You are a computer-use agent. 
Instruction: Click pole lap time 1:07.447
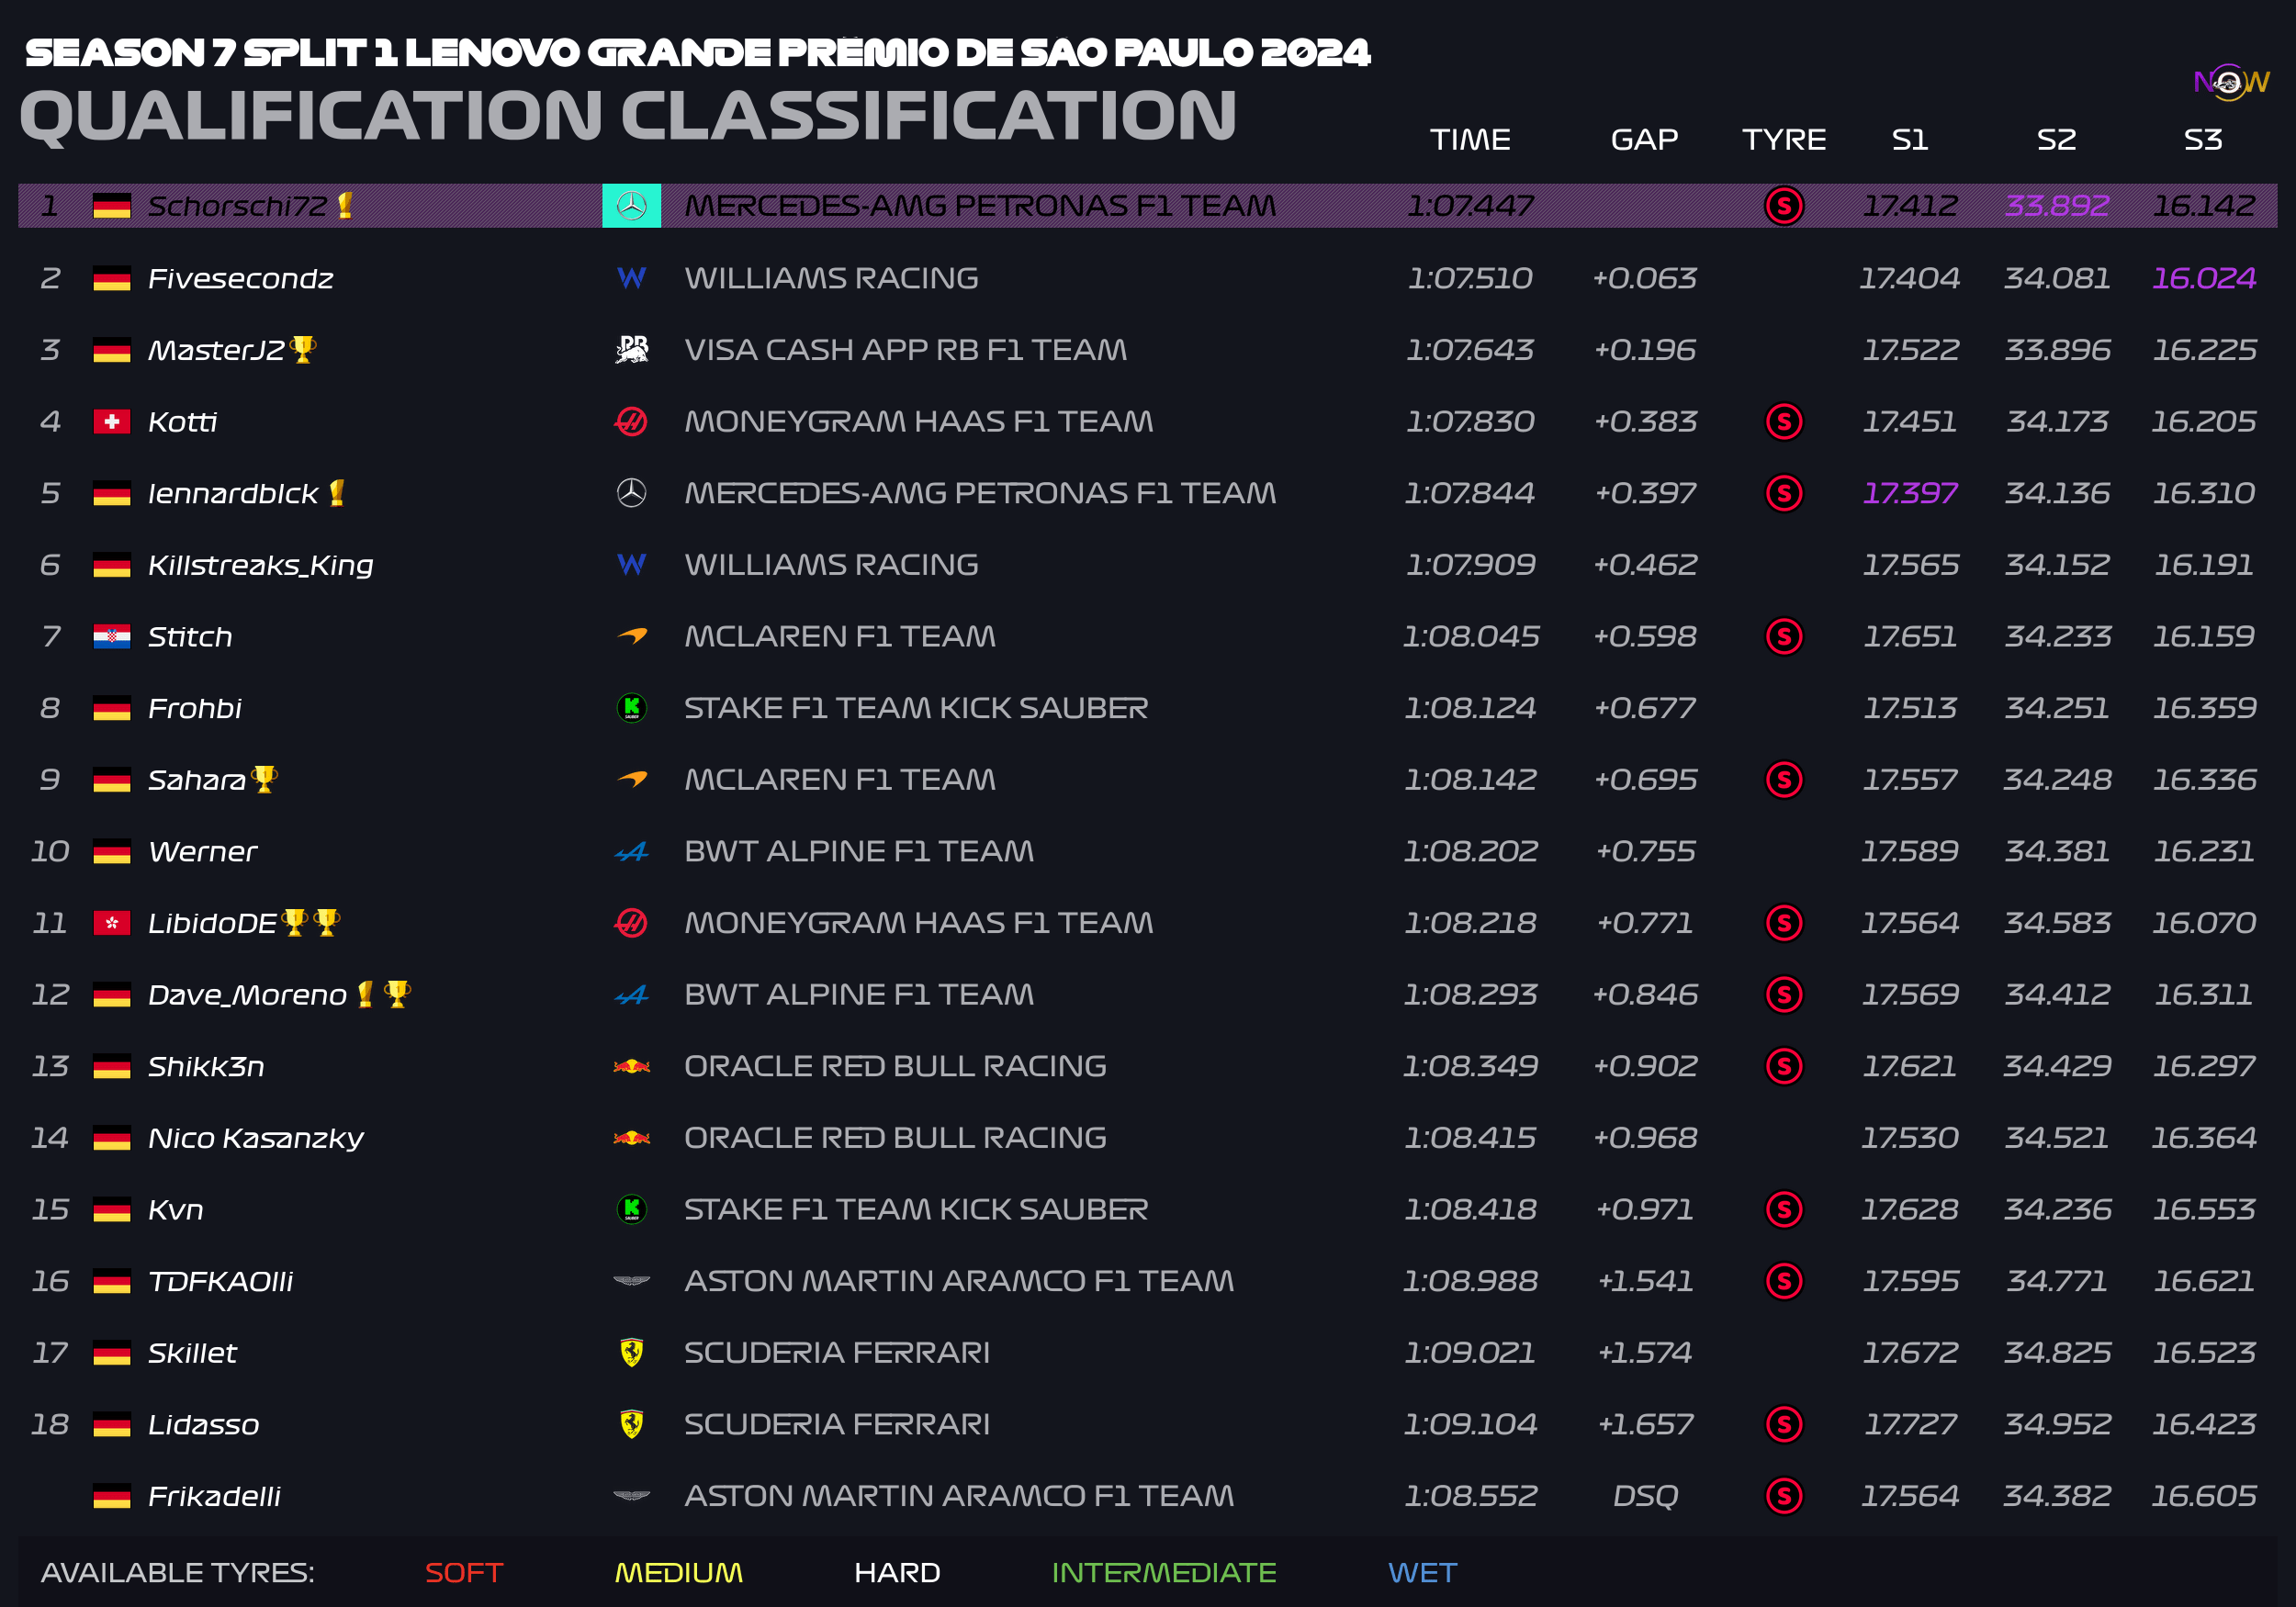point(1470,206)
